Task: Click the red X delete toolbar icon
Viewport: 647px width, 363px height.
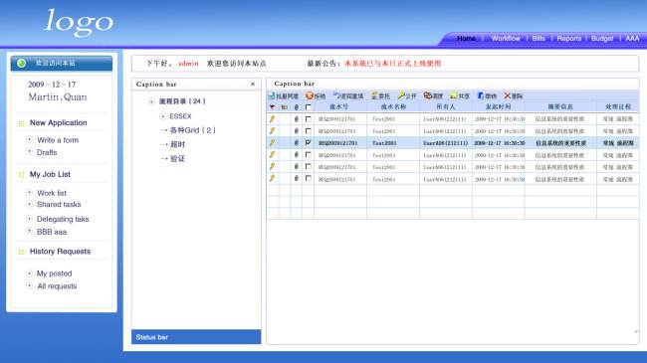Action: (x=508, y=95)
